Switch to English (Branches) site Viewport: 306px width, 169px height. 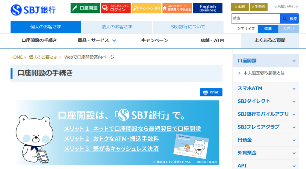[x=208, y=8]
